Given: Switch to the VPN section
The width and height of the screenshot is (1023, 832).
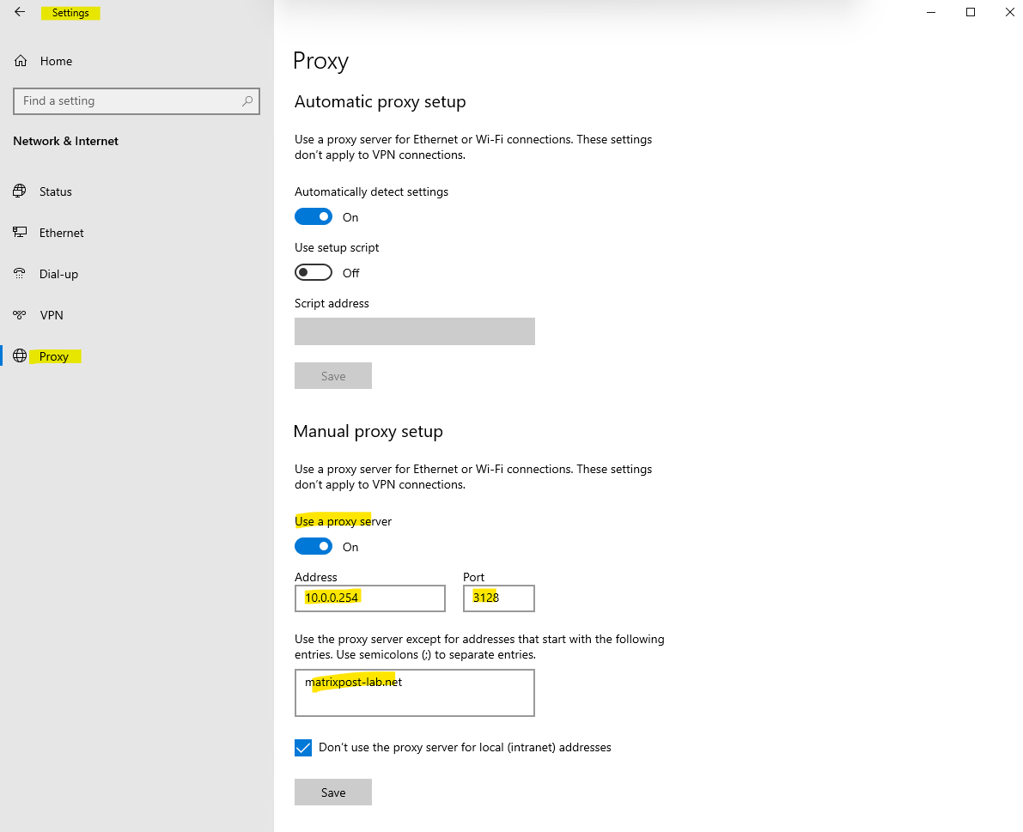Looking at the screenshot, I should [137, 315].
